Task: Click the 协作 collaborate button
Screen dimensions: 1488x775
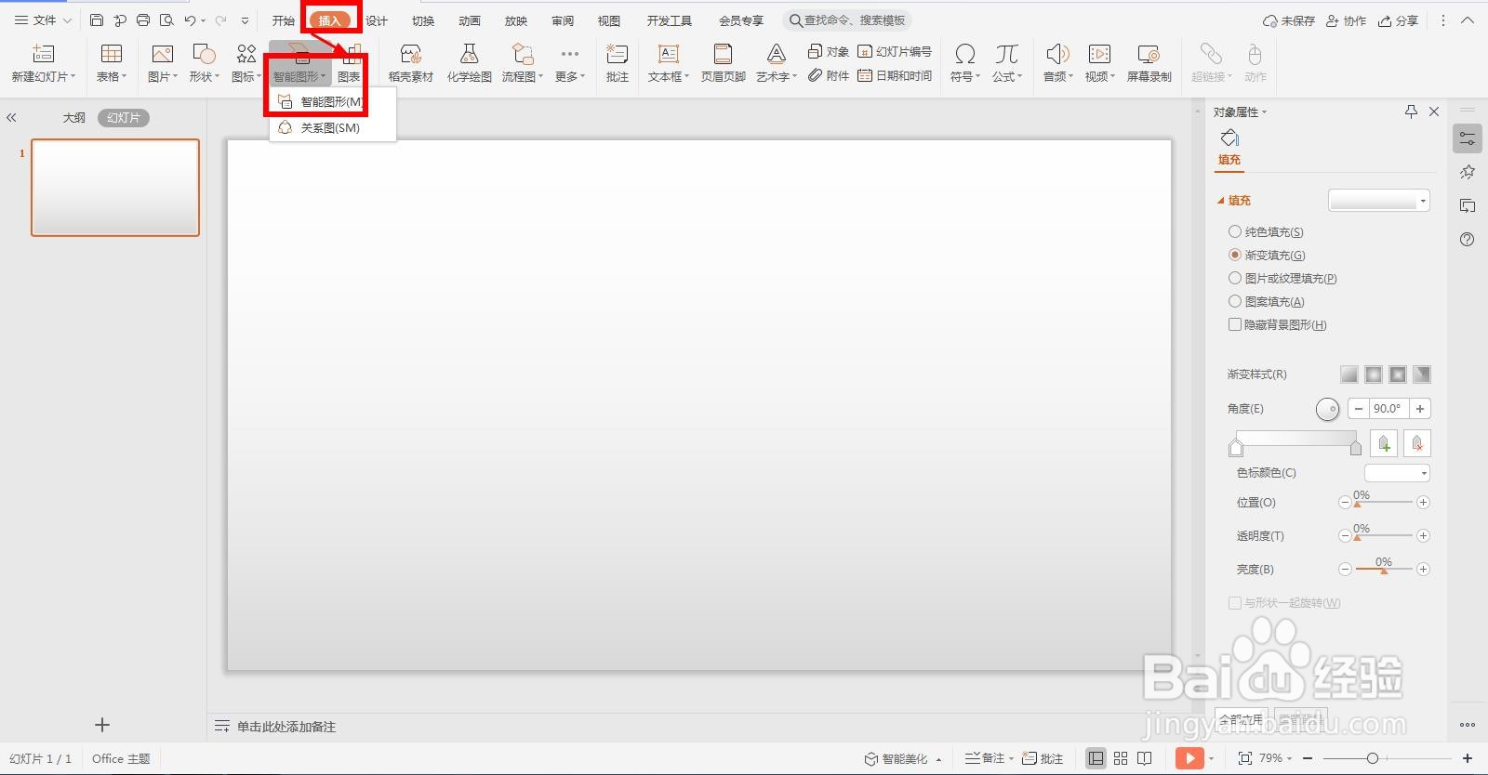Action: pyautogui.click(x=1346, y=20)
